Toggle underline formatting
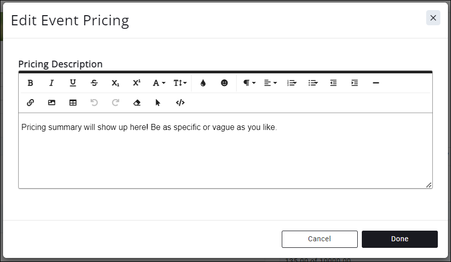451x262 pixels. click(73, 83)
